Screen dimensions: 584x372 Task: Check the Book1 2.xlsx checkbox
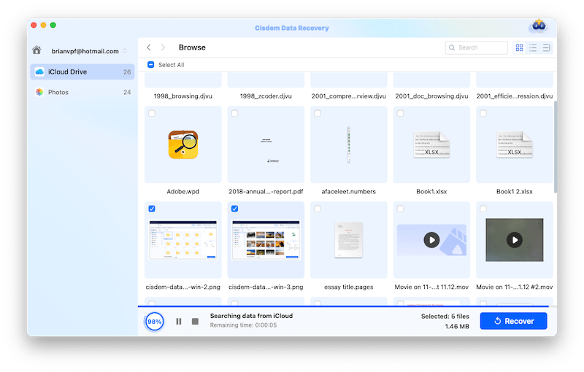pyautogui.click(x=483, y=113)
